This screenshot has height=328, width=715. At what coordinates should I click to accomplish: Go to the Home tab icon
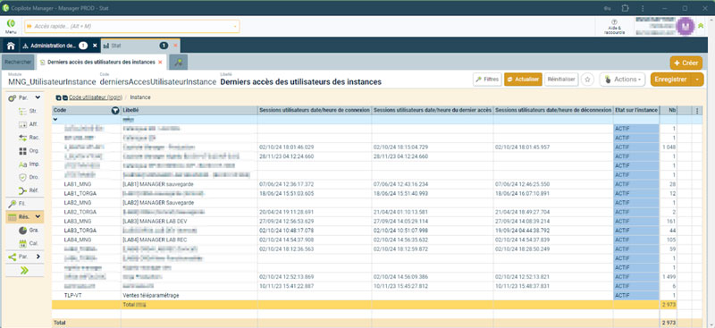pos(11,46)
